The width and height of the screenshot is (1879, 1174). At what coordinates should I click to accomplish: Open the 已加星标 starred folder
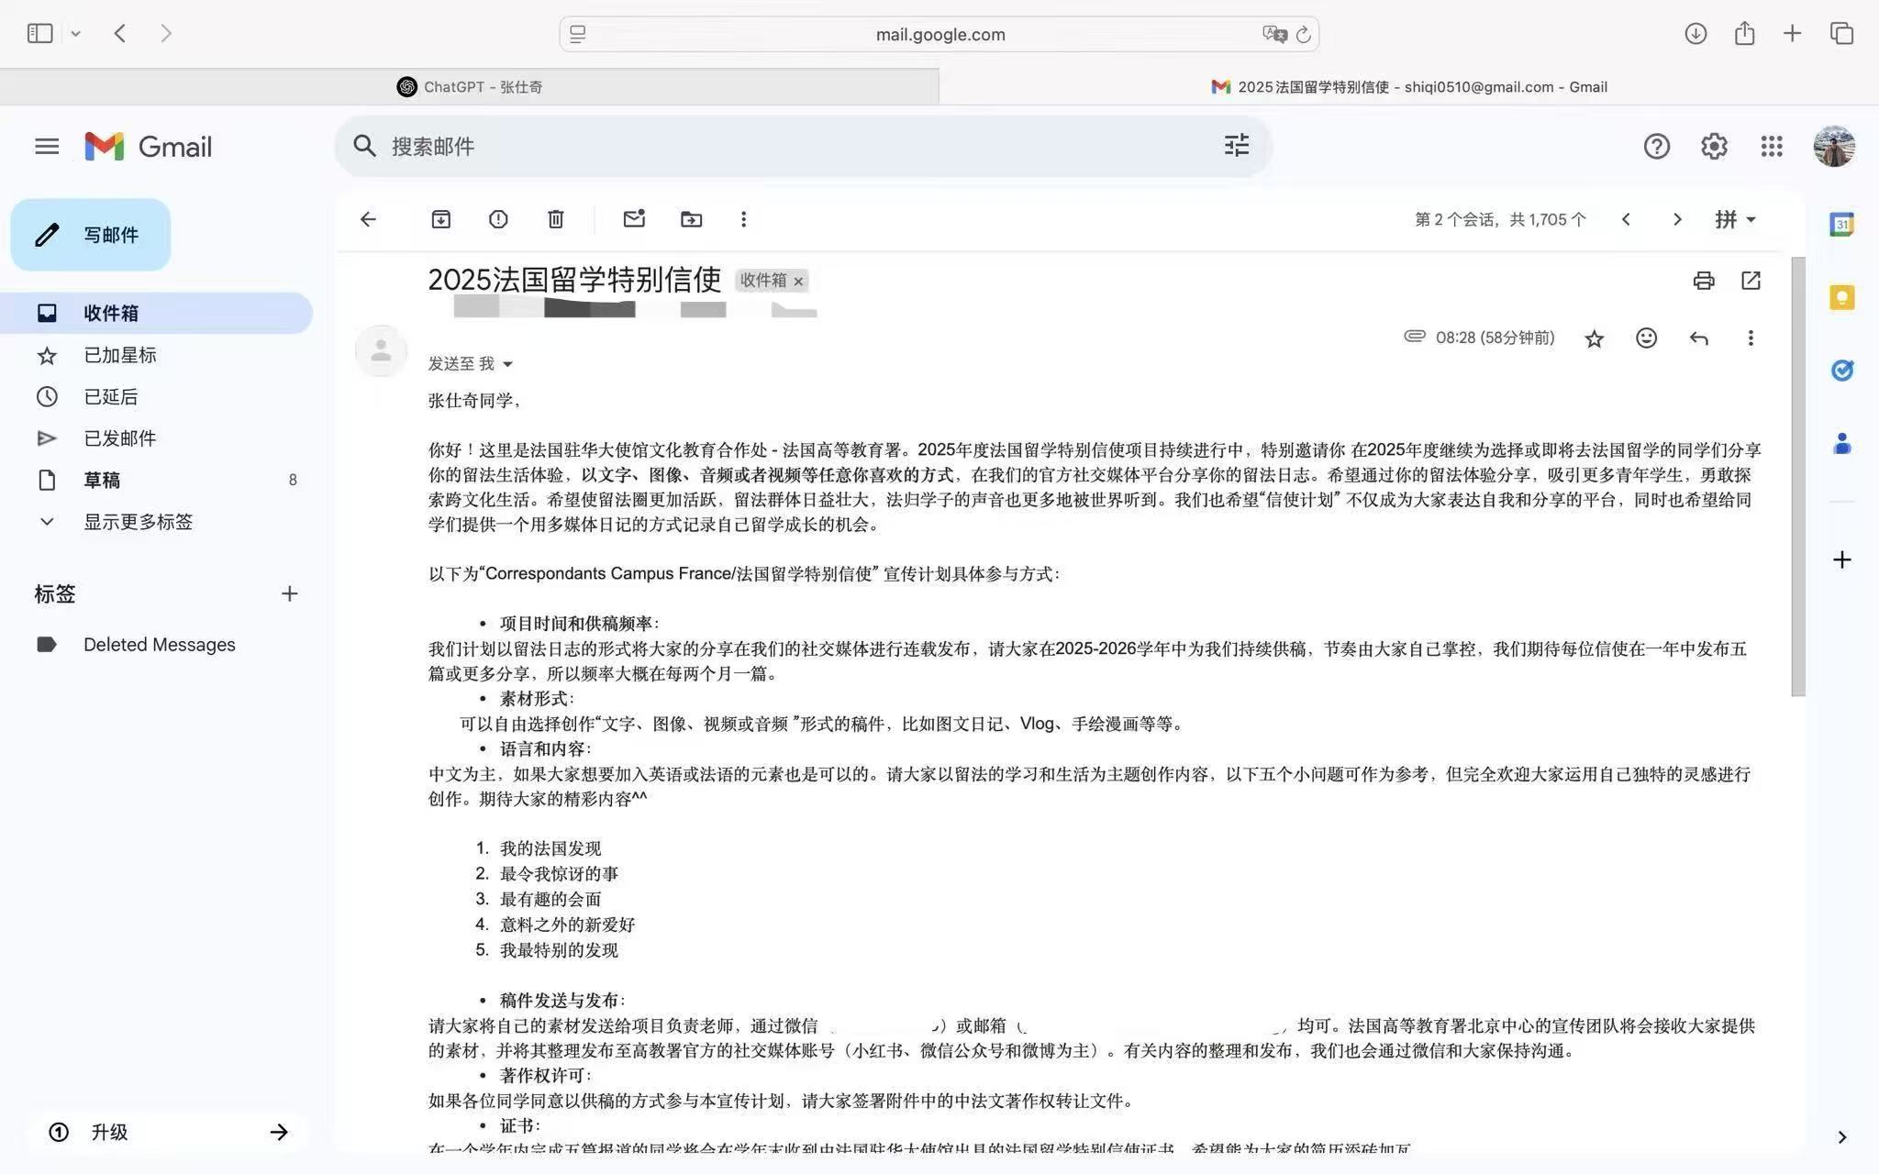(157, 355)
